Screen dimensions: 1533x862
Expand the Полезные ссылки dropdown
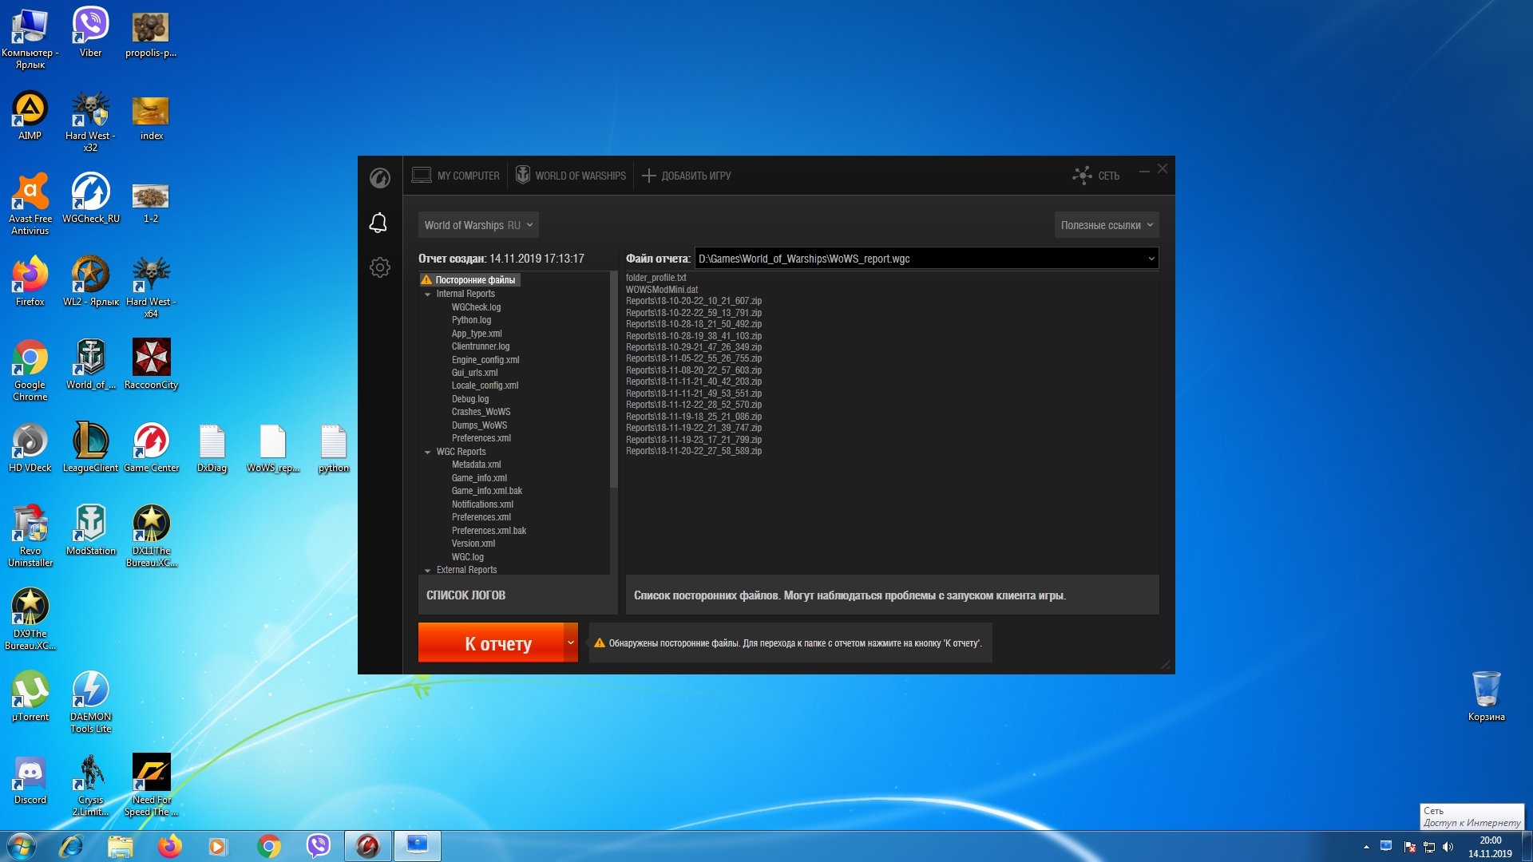(1107, 225)
